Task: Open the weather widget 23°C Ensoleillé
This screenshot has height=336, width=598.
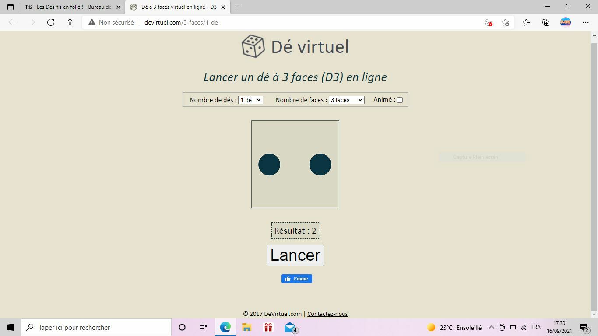Action: (x=454, y=327)
